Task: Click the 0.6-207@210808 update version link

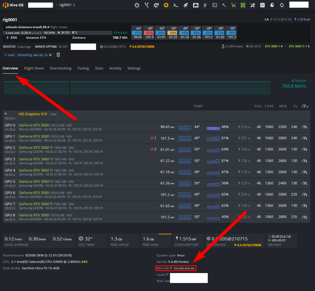Action: (x=141, y=47)
